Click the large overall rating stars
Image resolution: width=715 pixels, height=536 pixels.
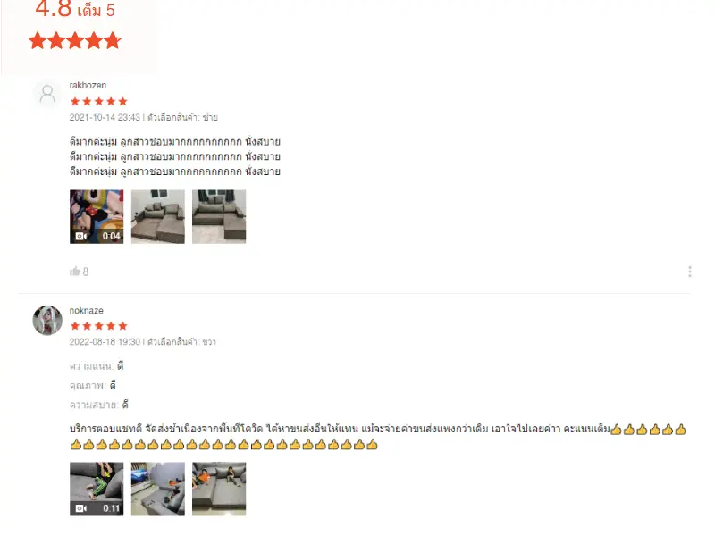point(75,41)
